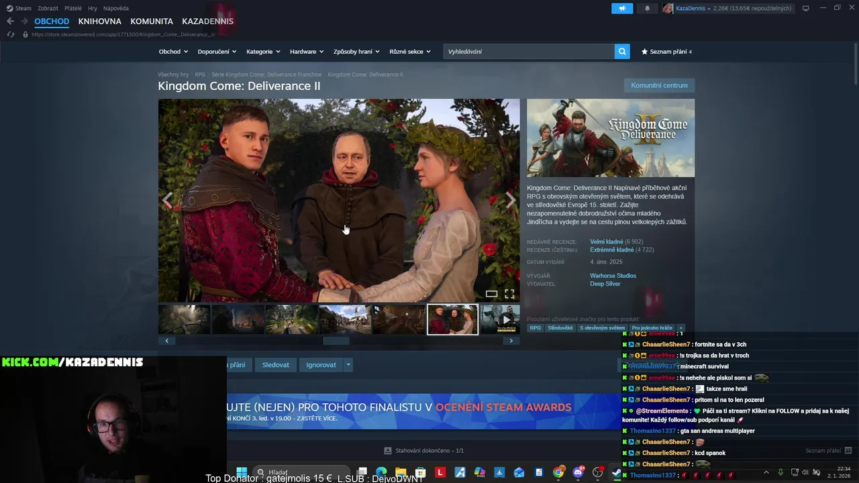Open Velmi kladné recent reviews link
This screenshot has width=859, height=483.
607,241
